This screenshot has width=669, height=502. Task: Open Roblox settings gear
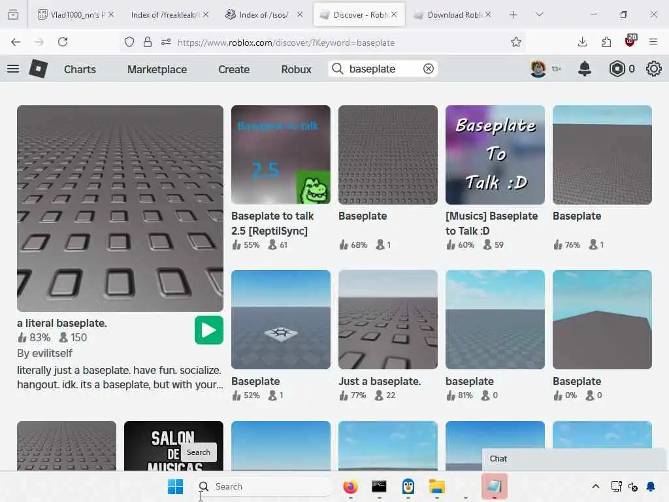click(x=653, y=69)
